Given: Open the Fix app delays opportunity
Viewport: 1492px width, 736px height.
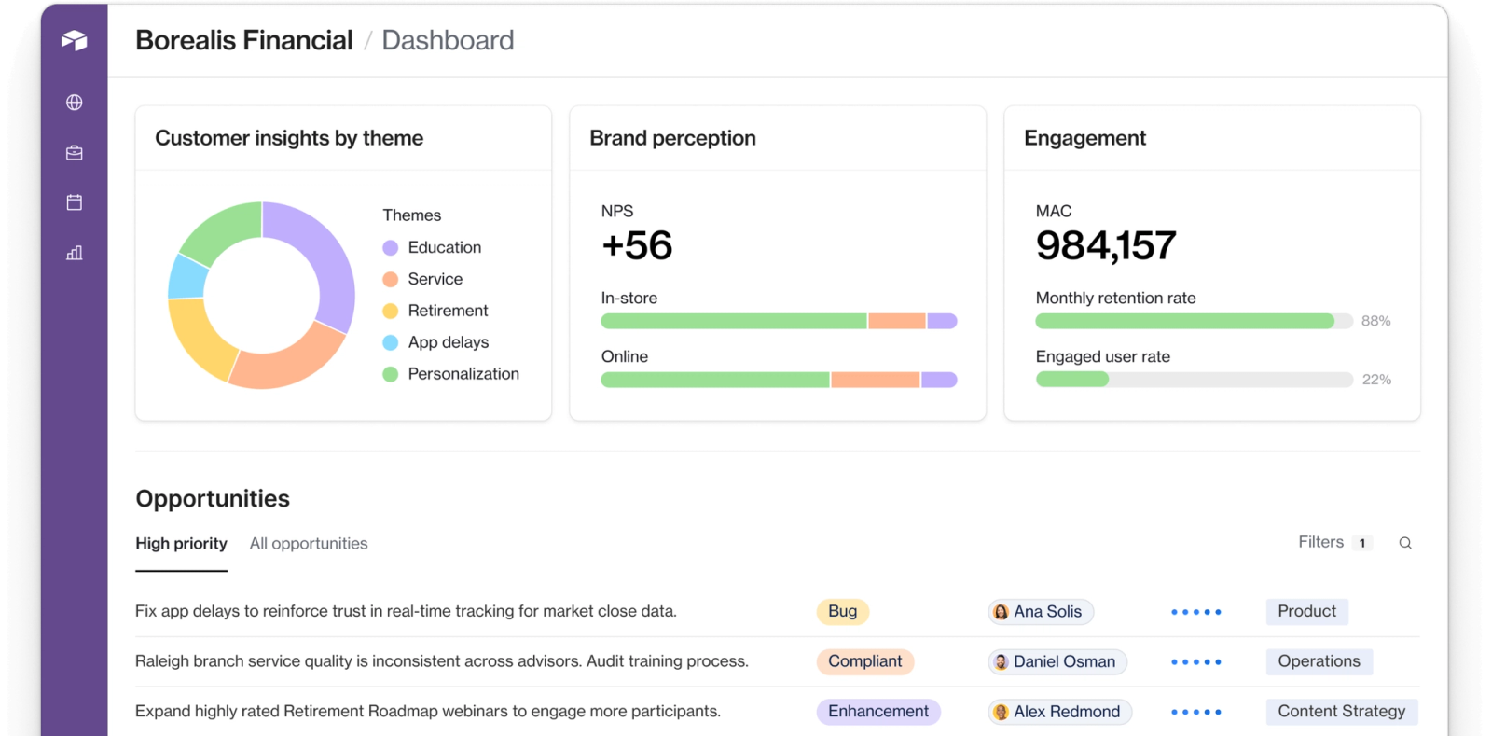Looking at the screenshot, I should tap(406, 611).
